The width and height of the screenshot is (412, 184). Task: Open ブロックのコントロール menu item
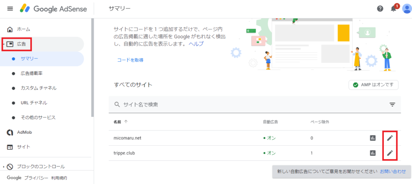pyautogui.click(x=41, y=166)
